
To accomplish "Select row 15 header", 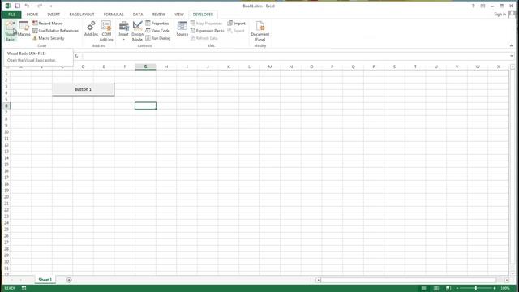I will pyautogui.click(x=6, y=165).
